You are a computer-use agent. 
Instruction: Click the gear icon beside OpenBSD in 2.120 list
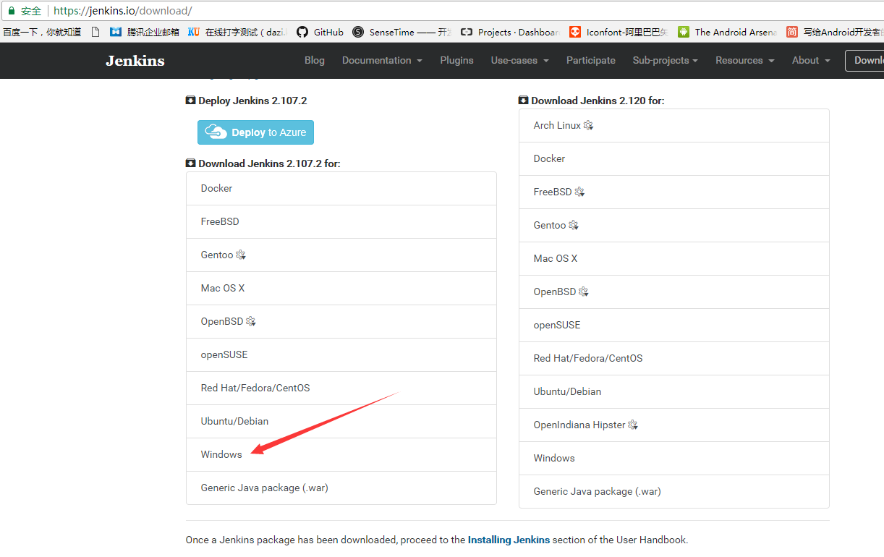point(584,292)
